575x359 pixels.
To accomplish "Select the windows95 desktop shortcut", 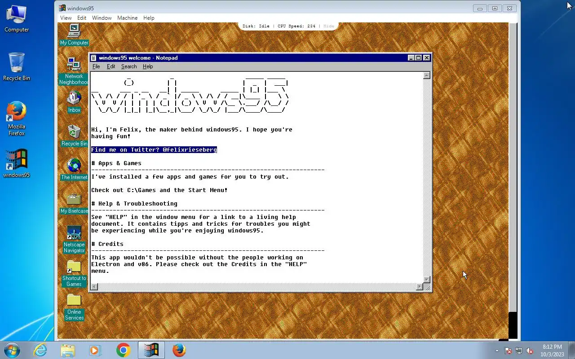I will coord(17,163).
